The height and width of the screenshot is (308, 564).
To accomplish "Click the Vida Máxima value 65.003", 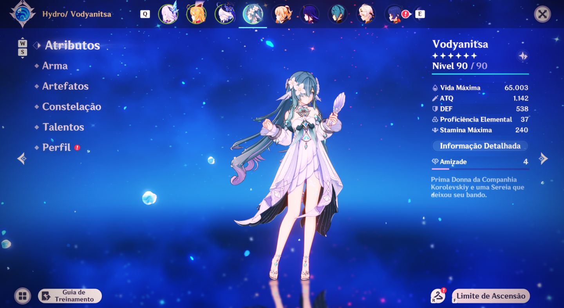I will (516, 88).
